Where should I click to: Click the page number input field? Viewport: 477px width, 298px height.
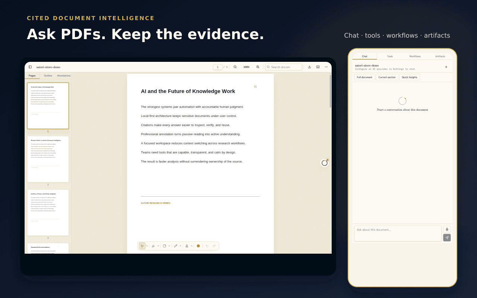pyautogui.click(x=218, y=67)
